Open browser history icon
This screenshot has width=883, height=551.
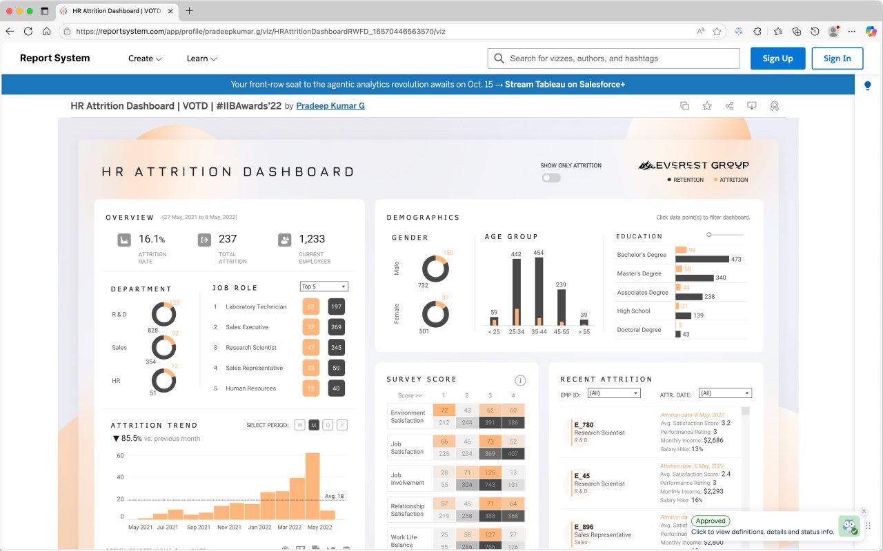point(815,31)
